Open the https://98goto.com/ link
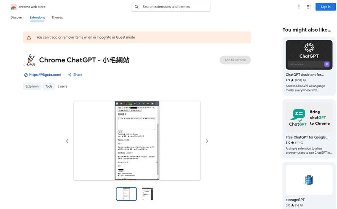The width and height of the screenshot is (337, 209). pyautogui.click(x=45, y=75)
